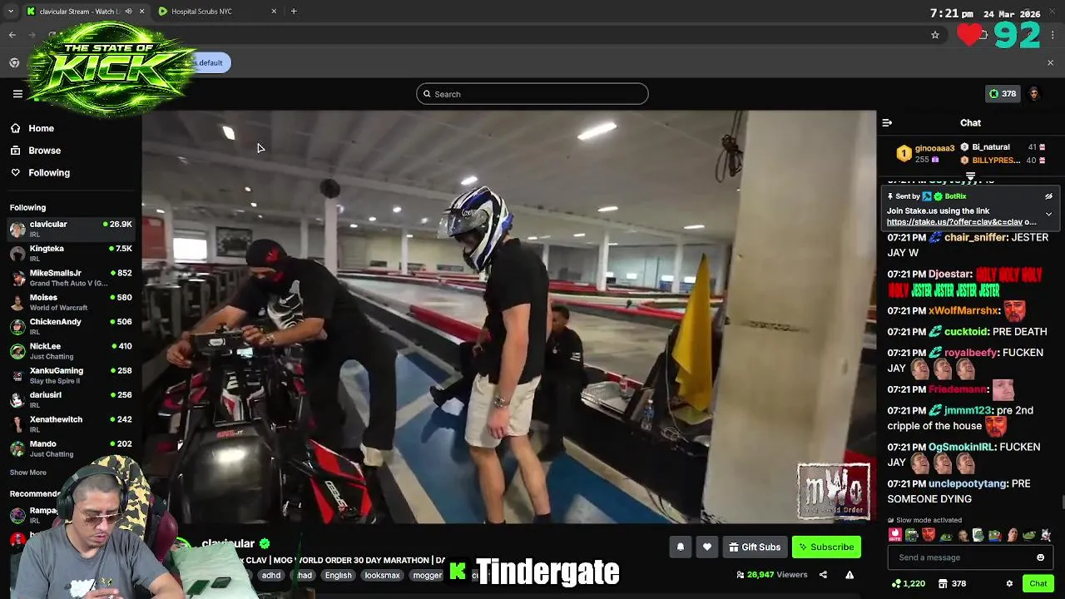1065x599 pixels.
Task: Switch to Hospital Scrubs NYC tab
Action: (216, 12)
